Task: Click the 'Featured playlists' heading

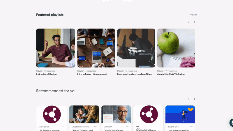Action: click(x=50, y=15)
